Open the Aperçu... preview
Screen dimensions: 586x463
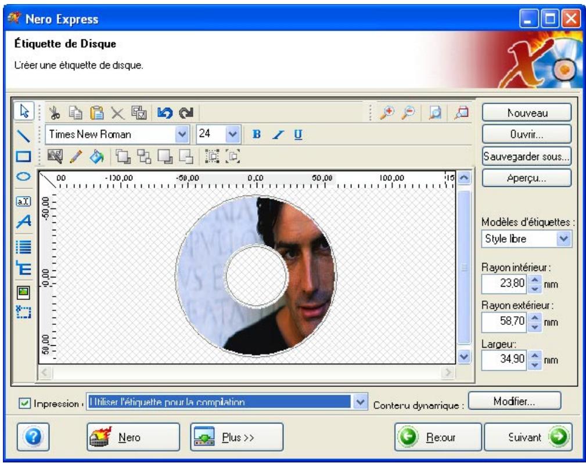click(527, 178)
